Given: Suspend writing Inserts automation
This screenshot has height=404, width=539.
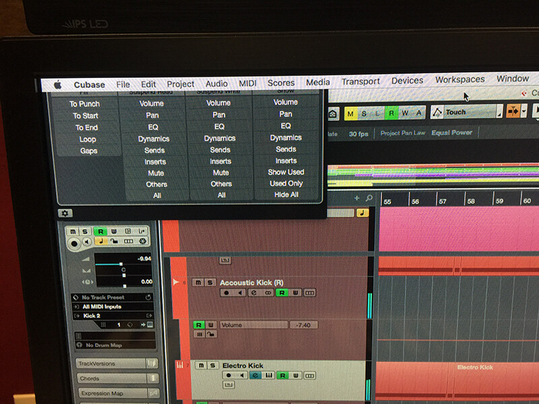Looking at the screenshot, I should point(221,162).
